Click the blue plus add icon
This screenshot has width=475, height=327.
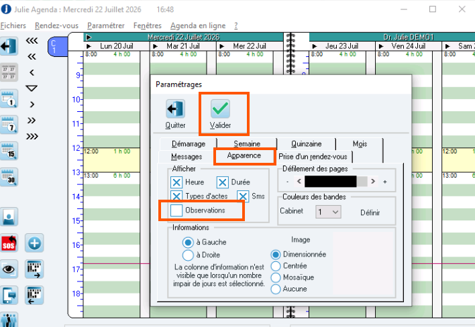click(x=34, y=243)
